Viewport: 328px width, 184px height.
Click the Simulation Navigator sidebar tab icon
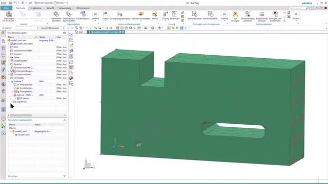[x=3, y=41]
